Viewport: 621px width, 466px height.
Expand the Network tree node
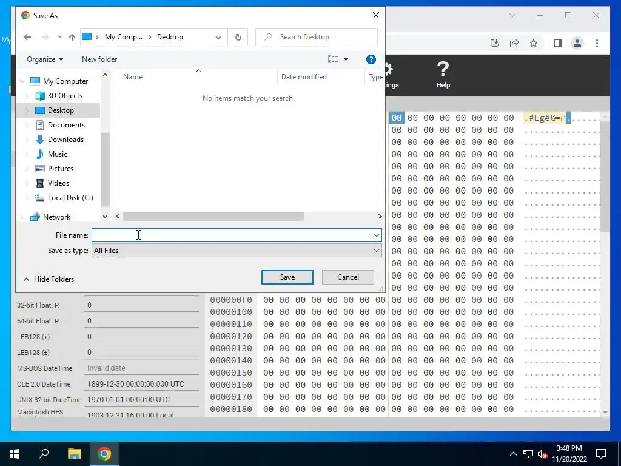coord(22,217)
